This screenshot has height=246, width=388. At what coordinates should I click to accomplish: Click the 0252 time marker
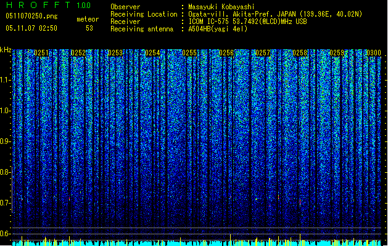pyautogui.click(x=78, y=53)
